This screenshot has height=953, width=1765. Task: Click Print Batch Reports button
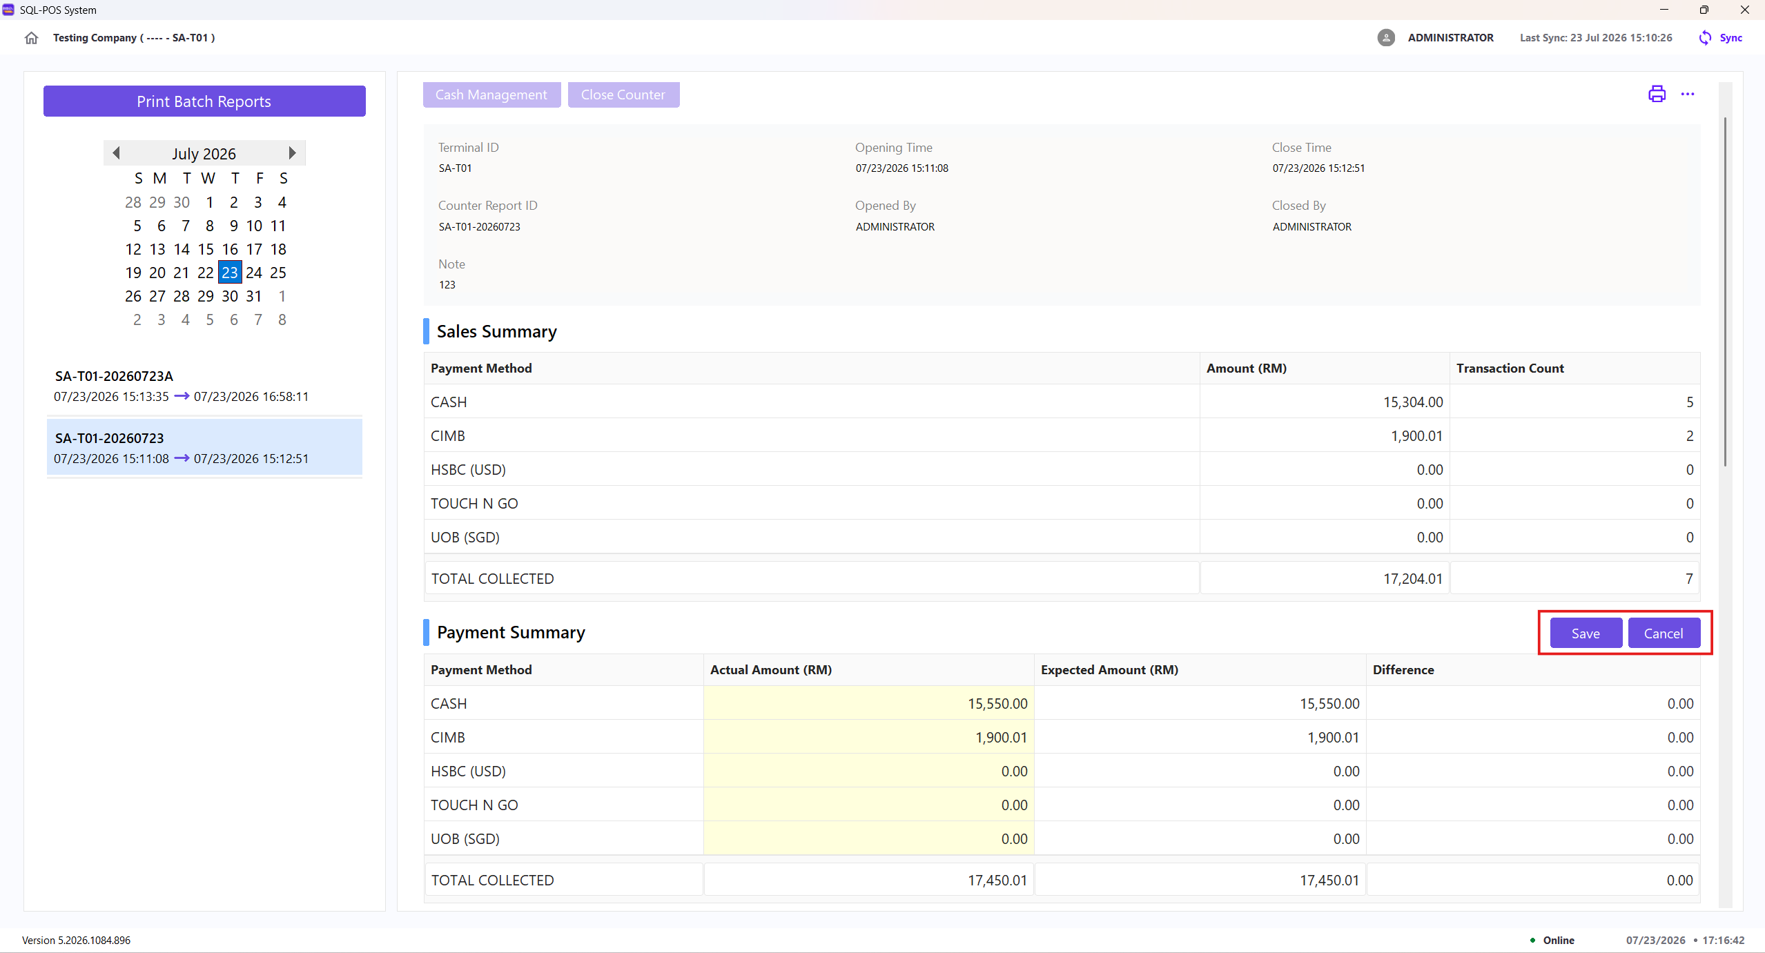pyautogui.click(x=204, y=101)
